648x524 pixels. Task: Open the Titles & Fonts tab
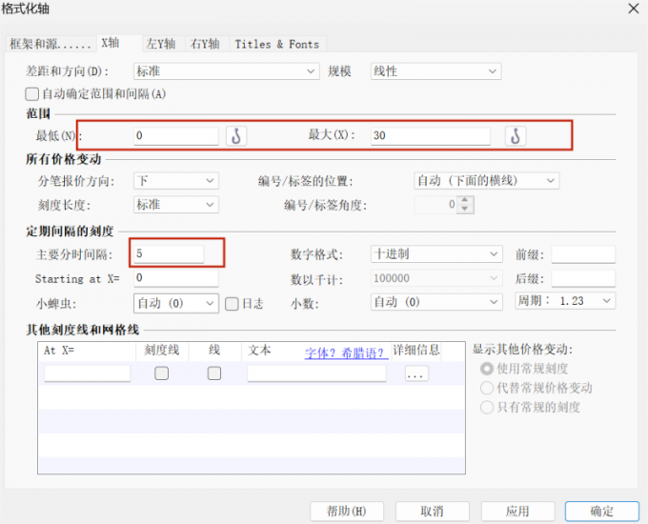[276, 44]
